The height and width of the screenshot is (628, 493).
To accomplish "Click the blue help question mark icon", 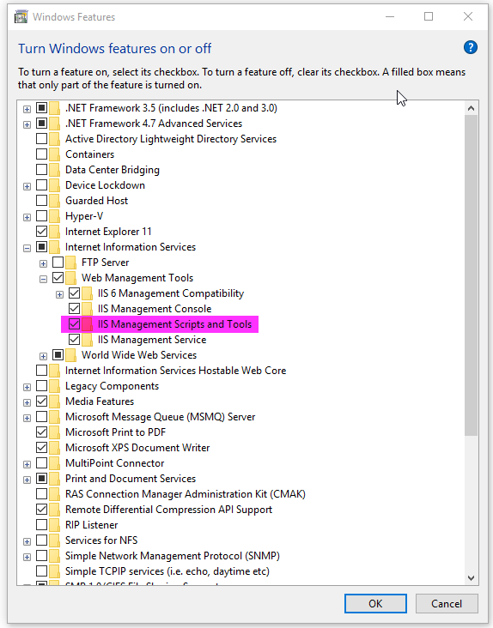I will (x=470, y=47).
